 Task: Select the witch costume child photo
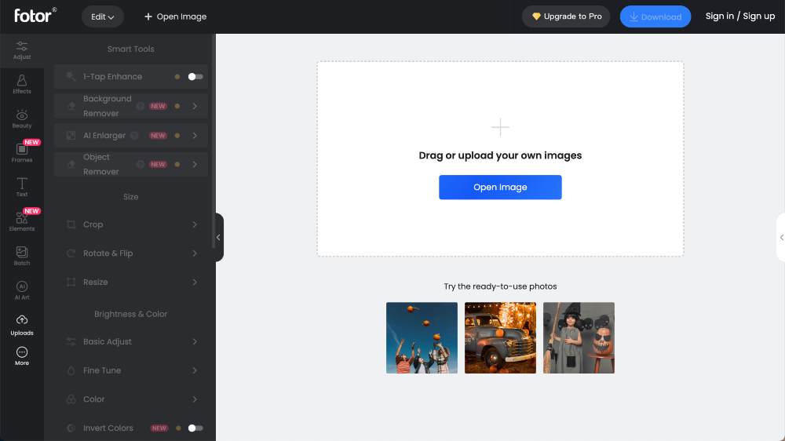[x=579, y=337]
